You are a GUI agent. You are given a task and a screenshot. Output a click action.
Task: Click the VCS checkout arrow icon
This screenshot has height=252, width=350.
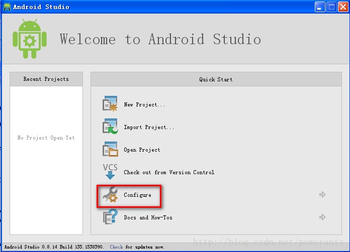110,172
